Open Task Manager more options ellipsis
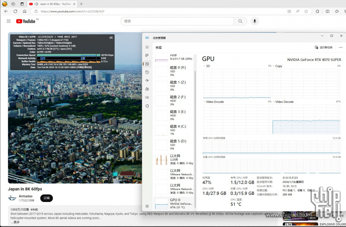The width and height of the screenshot is (346, 227). 341,47
